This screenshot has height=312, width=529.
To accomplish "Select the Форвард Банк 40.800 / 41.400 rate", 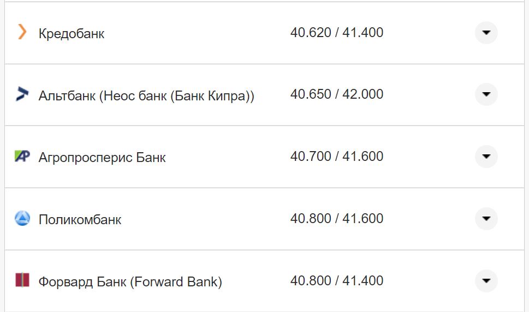I will (336, 281).
